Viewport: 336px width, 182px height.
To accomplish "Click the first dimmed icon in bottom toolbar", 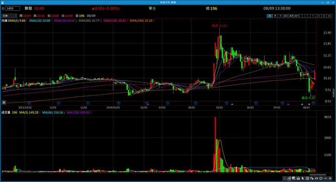I will point(284,178).
